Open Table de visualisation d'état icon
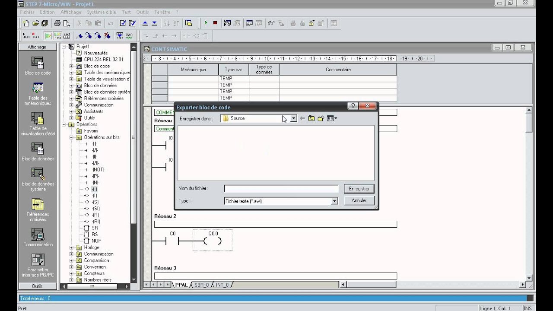 tap(38, 124)
